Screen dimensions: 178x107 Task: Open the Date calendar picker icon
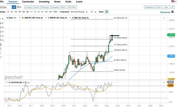(x=107, y=12)
